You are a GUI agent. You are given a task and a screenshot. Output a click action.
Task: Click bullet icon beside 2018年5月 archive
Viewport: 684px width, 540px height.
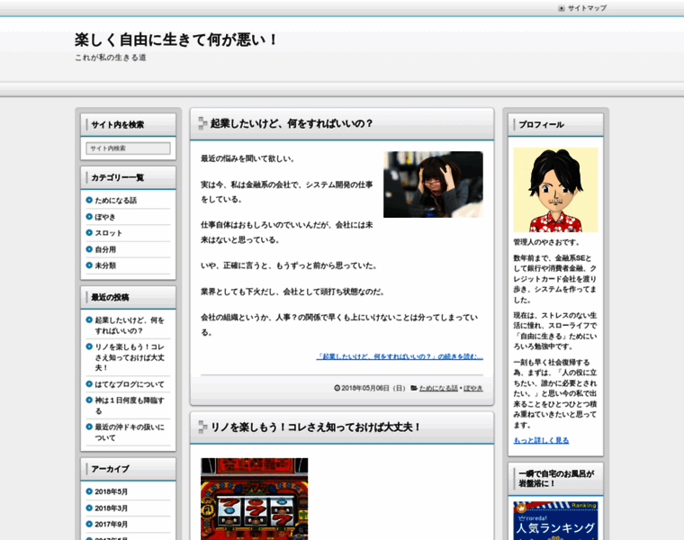(89, 491)
